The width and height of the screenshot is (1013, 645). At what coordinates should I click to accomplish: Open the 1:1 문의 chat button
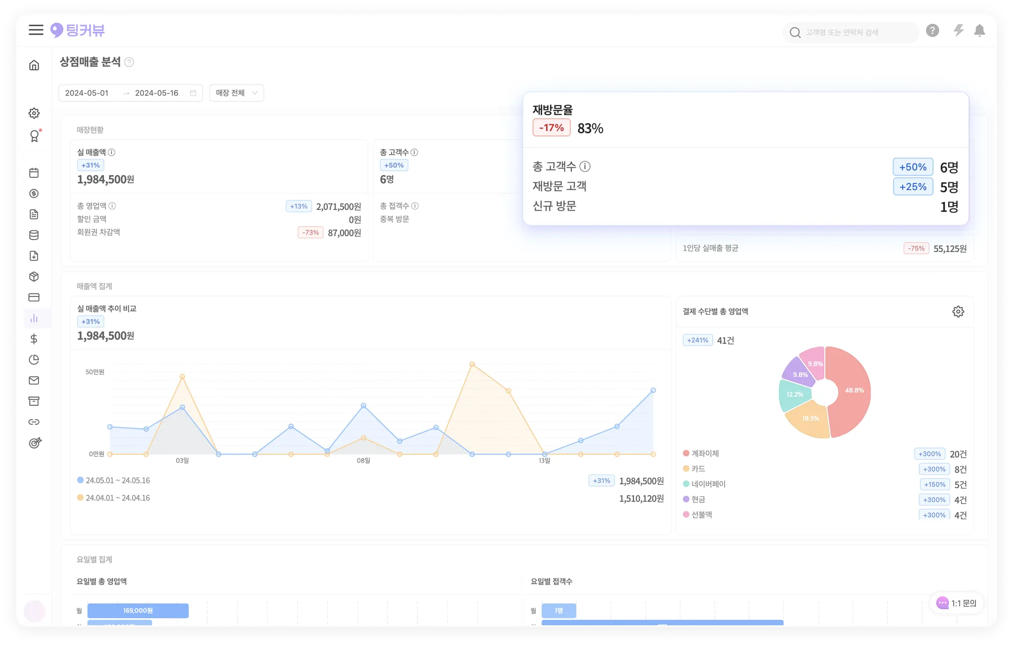pyautogui.click(x=957, y=603)
